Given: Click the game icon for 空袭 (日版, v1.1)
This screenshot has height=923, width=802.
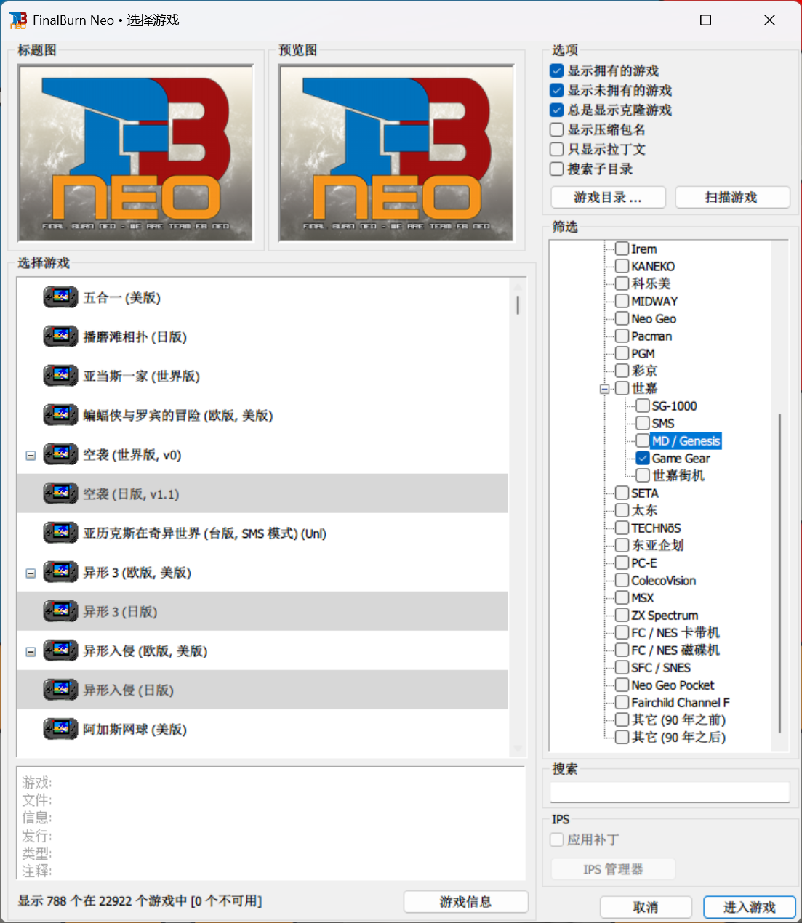Looking at the screenshot, I should tap(60, 493).
